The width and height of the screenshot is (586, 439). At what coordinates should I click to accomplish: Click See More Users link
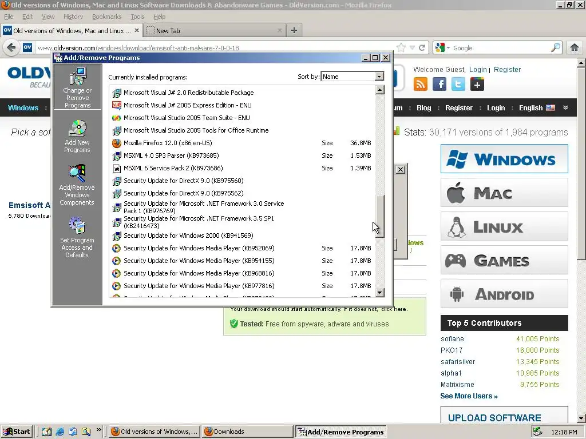[469, 396]
